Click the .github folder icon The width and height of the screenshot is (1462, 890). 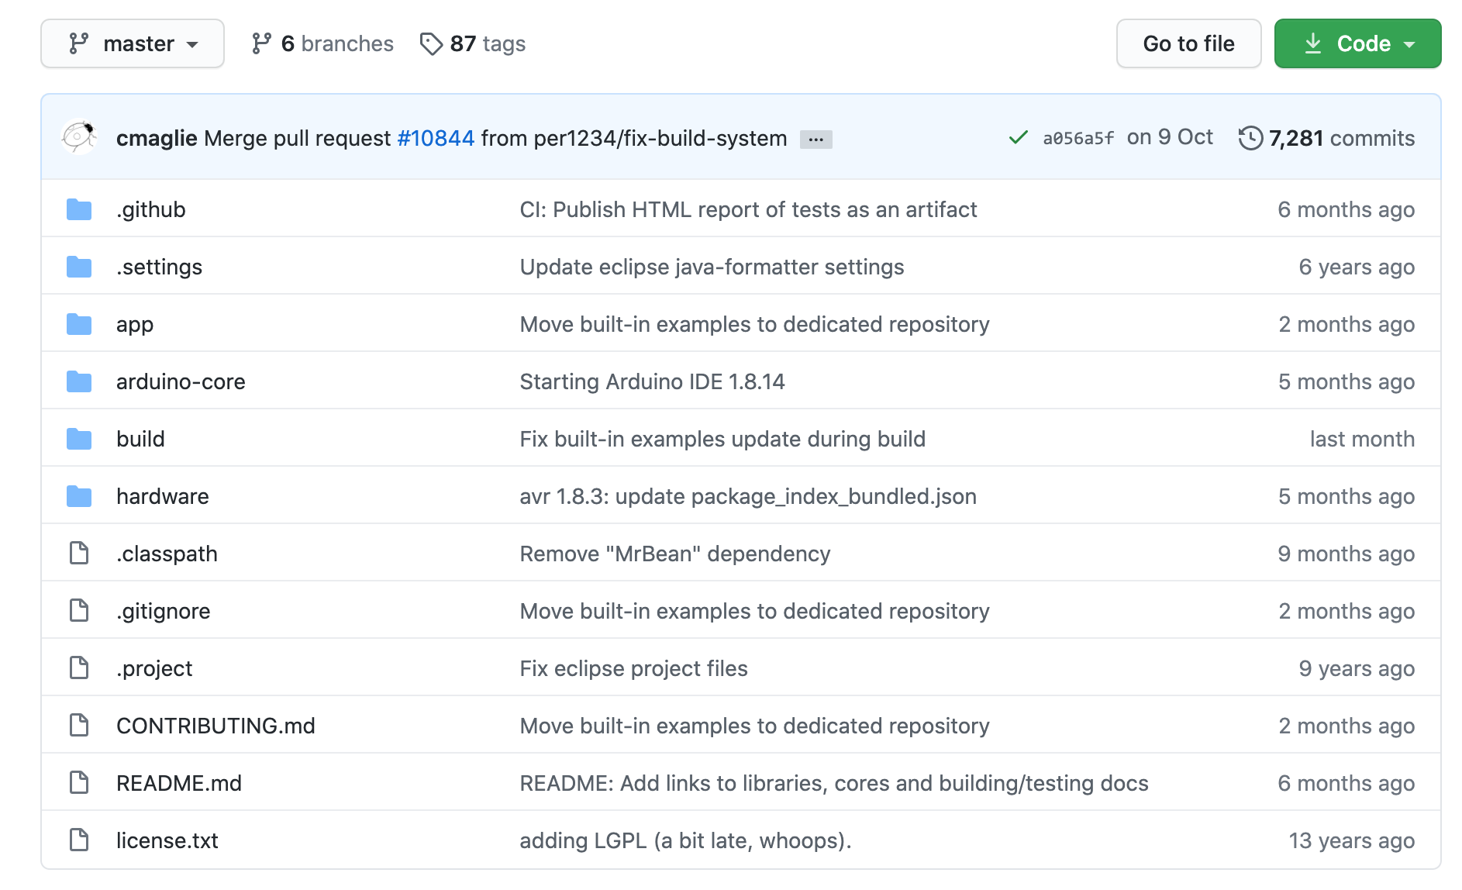[79, 209]
